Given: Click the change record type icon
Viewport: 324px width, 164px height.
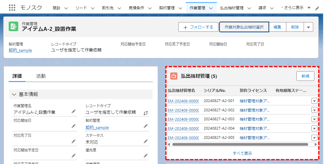Looking at the screenshot, I should click(x=146, y=113).
